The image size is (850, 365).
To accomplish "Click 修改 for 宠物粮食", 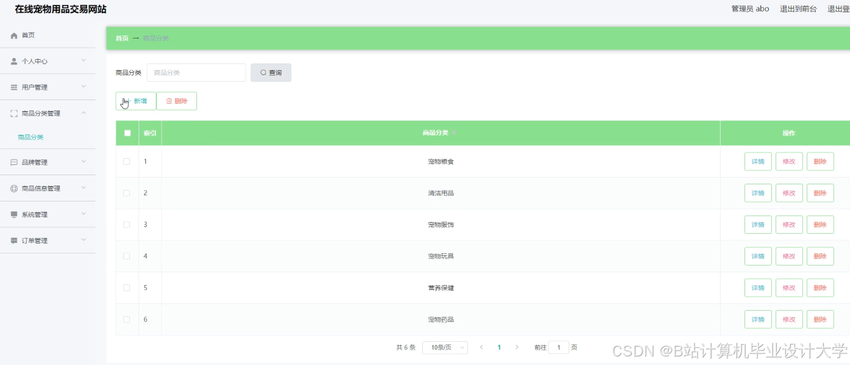I will tap(789, 162).
